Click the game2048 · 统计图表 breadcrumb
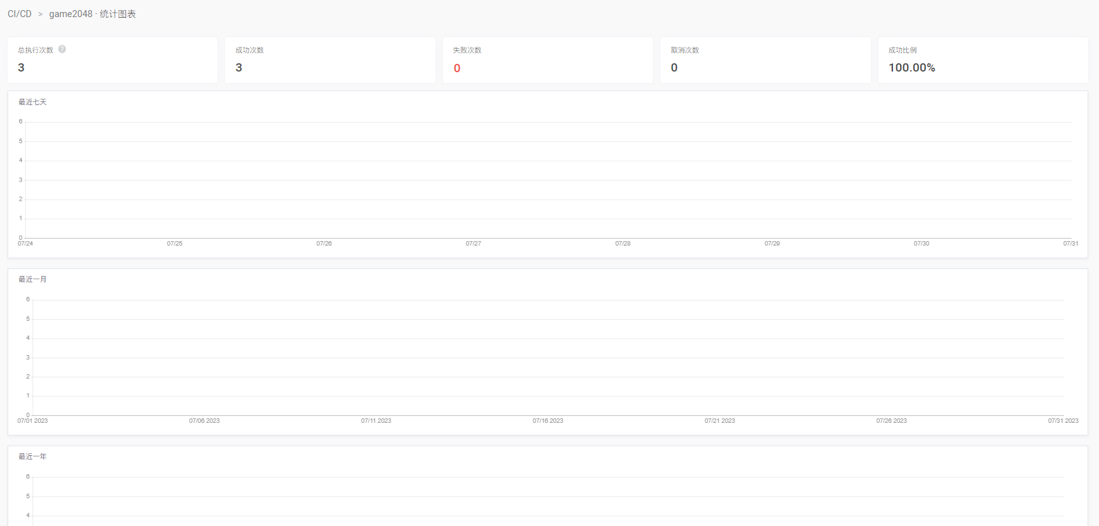Screen dimensions: 1099x526 (x=93, y=14)
